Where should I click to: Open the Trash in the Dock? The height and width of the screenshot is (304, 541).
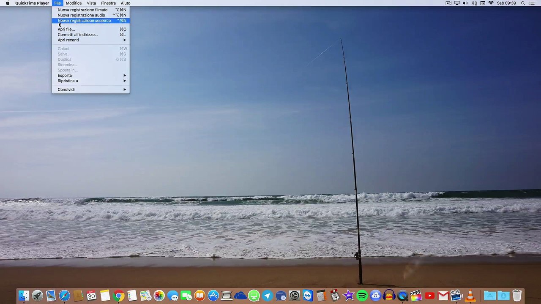coord(517,296)
